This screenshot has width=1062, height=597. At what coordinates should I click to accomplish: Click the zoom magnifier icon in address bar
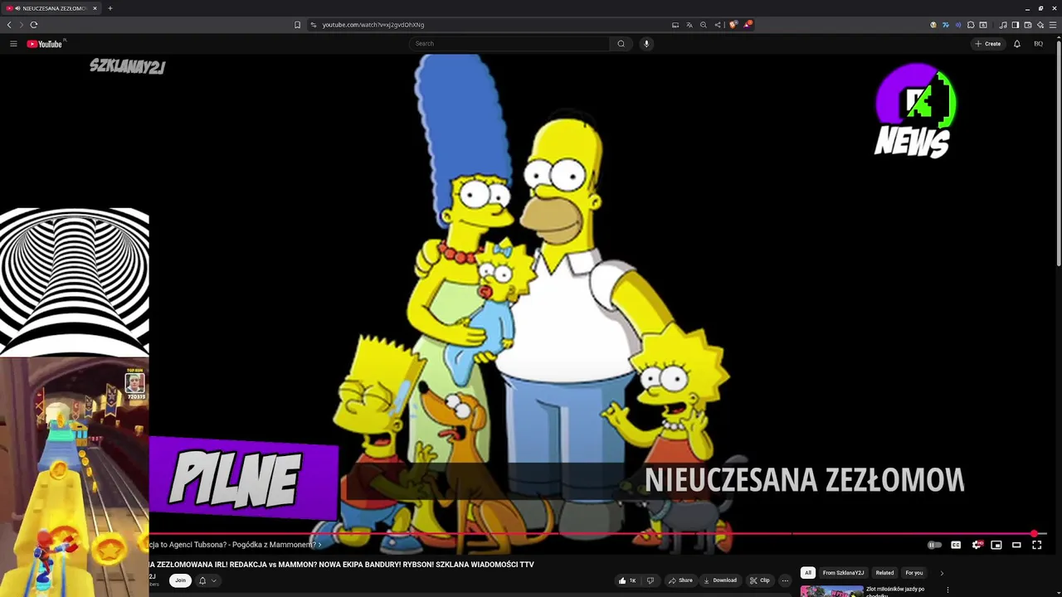(x=704, y=25)
